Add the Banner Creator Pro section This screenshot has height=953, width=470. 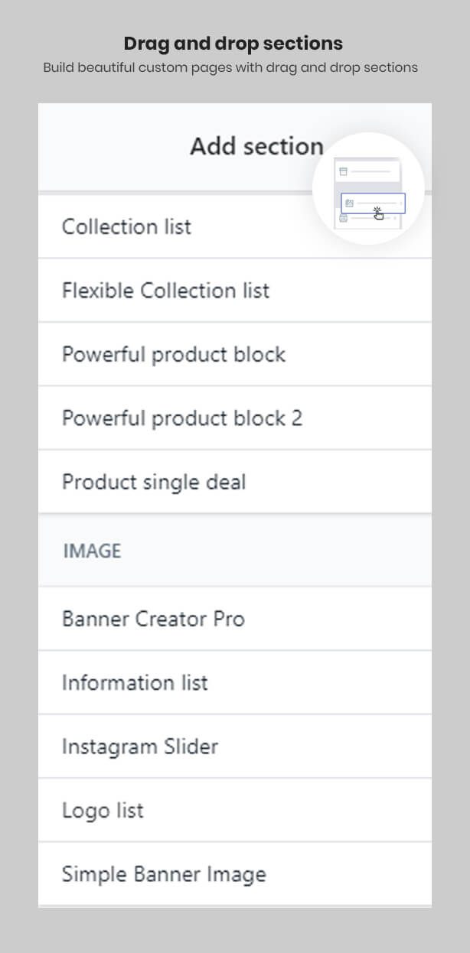235,619
